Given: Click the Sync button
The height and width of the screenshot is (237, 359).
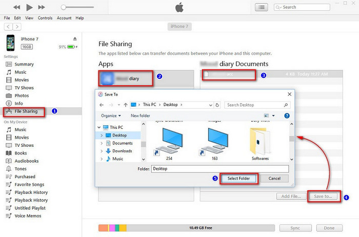Looking at the screenshot, I should [x=295, y=228].
